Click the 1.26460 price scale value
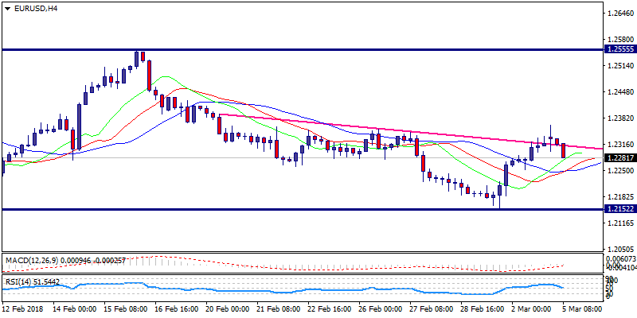The height and width of the screenshot is (318, 637). [x=620, y=14]
